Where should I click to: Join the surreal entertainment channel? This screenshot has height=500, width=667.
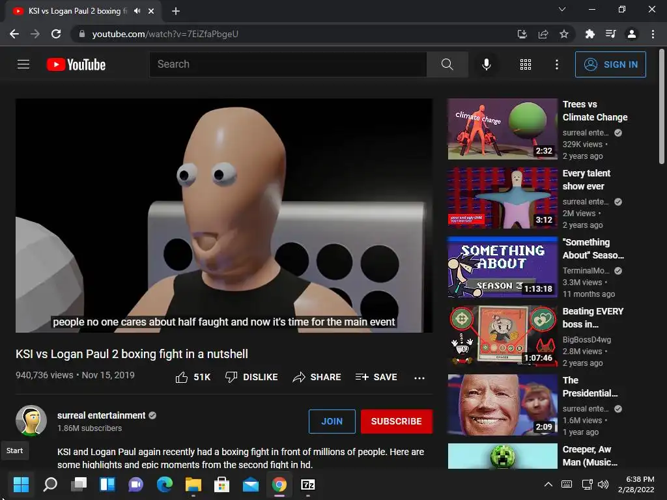pos(332,421)
